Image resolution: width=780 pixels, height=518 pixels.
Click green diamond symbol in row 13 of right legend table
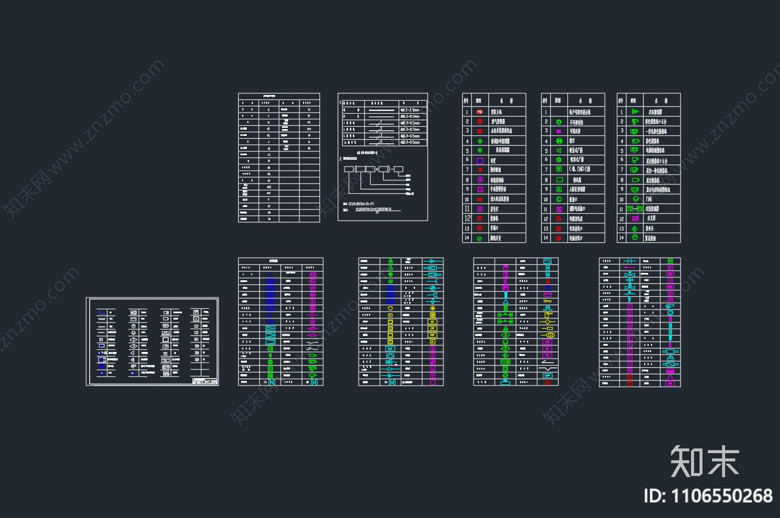click(x=634, y=228)
